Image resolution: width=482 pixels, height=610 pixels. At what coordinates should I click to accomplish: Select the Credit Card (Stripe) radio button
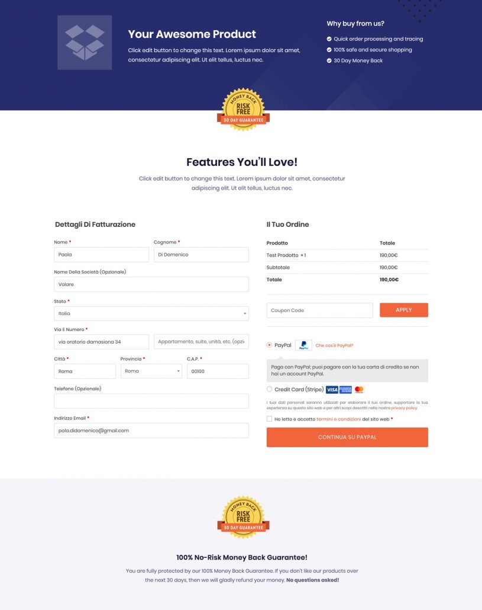pyautogui.click(x=270, y=389)
